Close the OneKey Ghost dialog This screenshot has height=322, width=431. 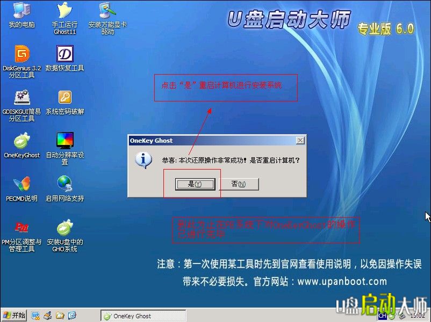300,141
